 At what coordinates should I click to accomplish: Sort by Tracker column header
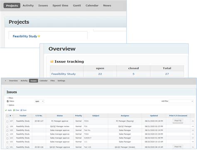(x=23, y=116)
